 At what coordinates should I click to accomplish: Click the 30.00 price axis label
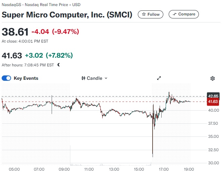(x=213, y=163)
